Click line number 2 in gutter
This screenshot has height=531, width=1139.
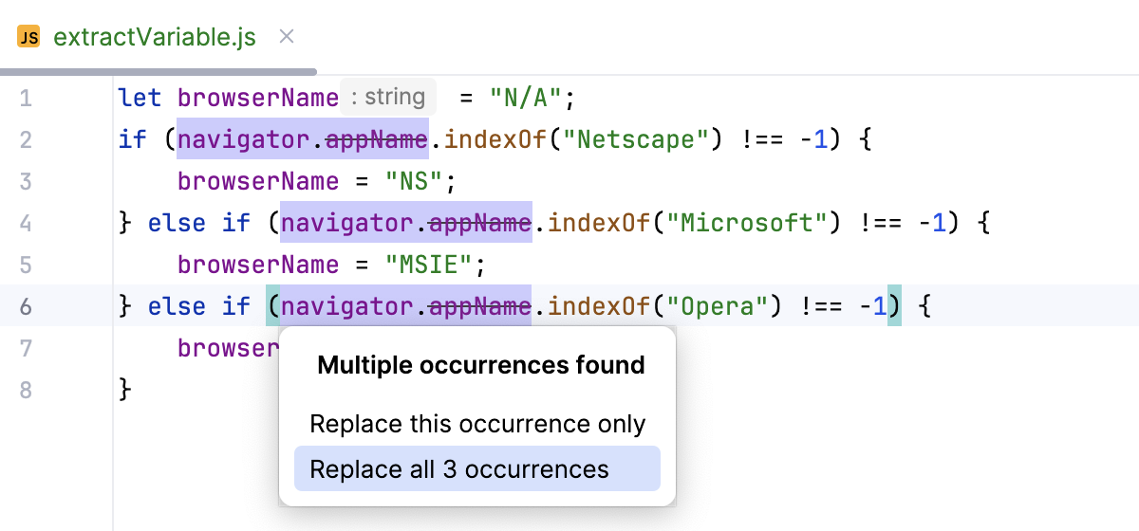tap(26, 139)
